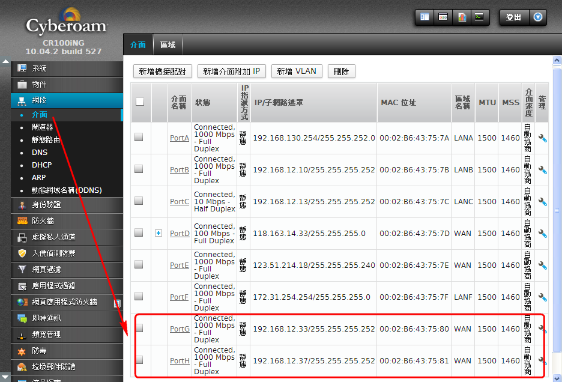Open the dashboard icon in top toolbar
The image size is (562, 382).
pyautogui.click(x=425, y=17)
